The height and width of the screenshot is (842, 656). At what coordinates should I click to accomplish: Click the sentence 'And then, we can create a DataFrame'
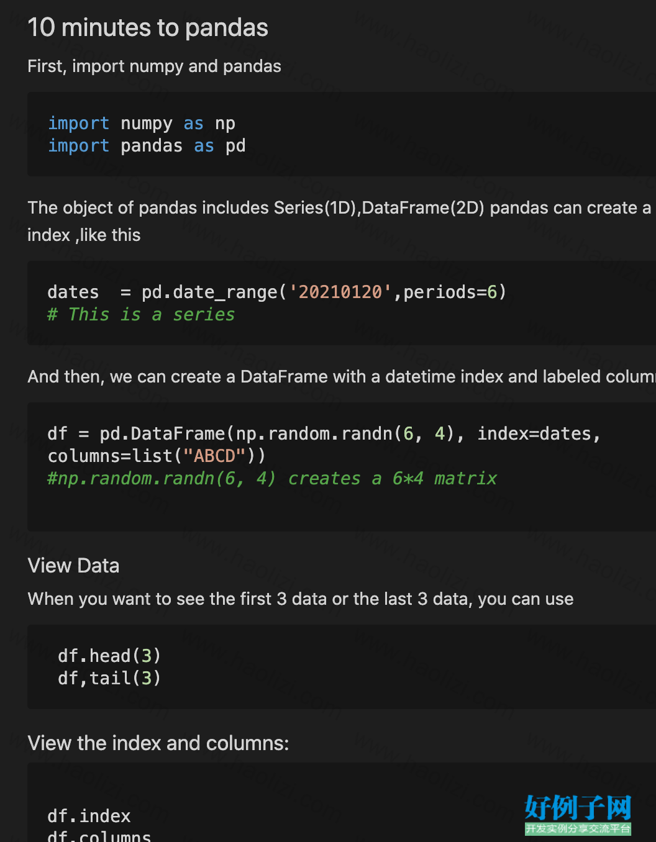pos(342,377)
